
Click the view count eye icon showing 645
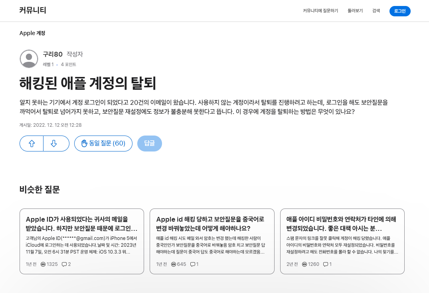[173, 264]
